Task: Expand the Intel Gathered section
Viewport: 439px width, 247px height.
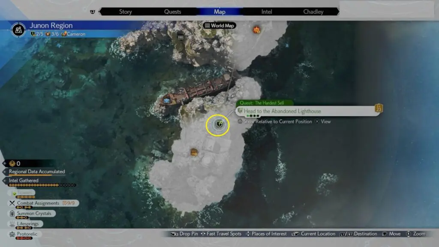Action: [x=24, y=181]
